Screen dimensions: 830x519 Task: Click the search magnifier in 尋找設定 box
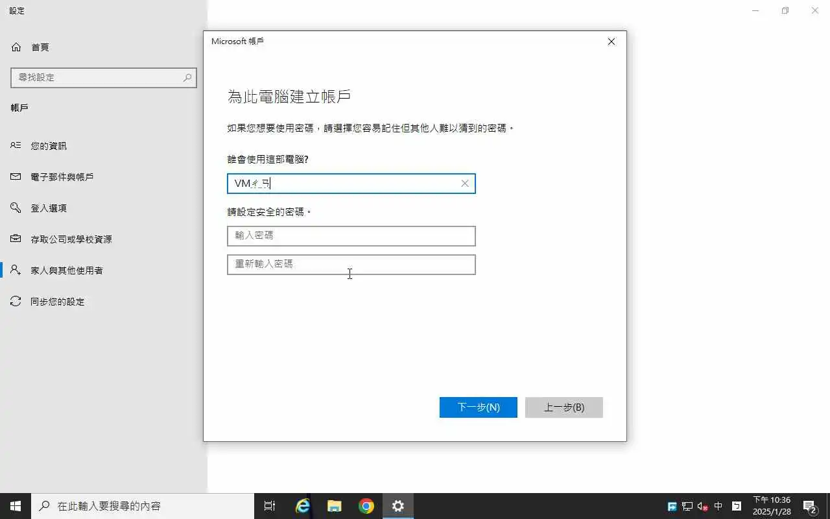[x=187, y=78]
